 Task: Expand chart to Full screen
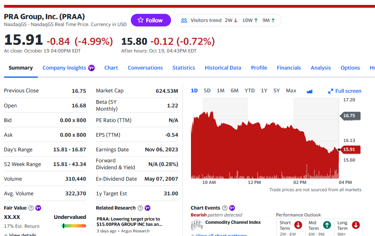[345, 91]
